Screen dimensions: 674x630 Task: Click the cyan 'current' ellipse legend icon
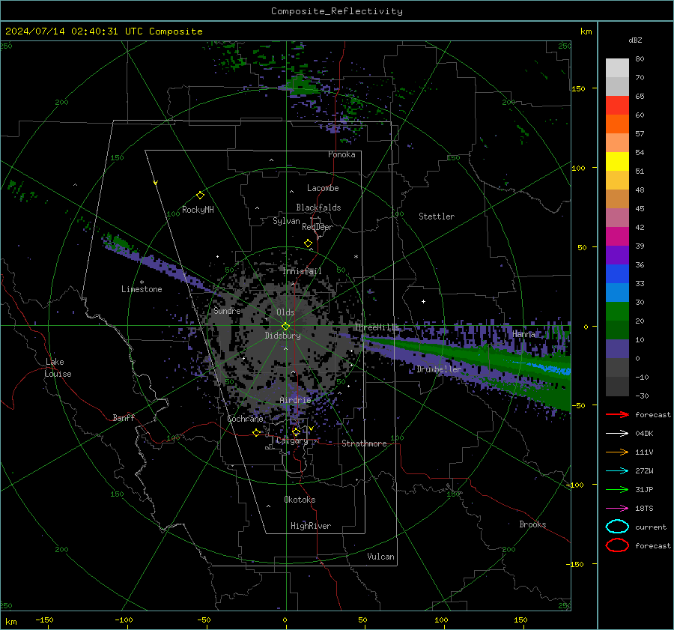[617, 527]
